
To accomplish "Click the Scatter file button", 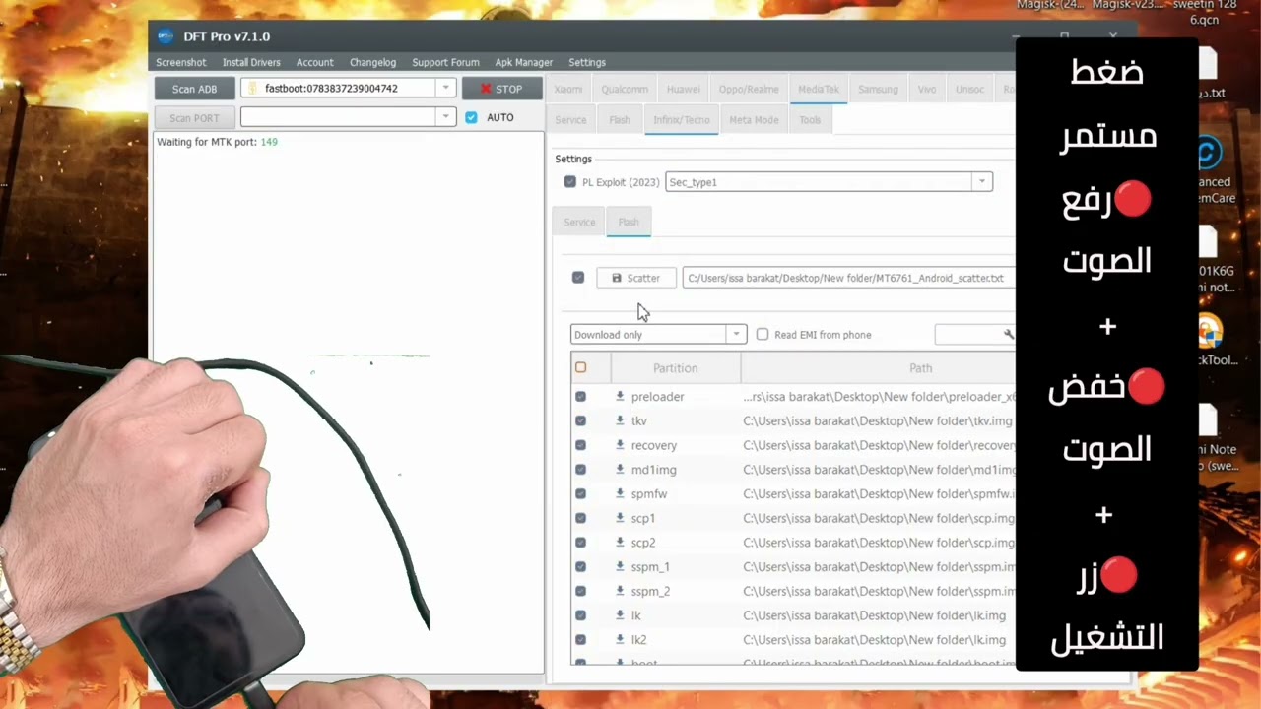I will 635,278.
